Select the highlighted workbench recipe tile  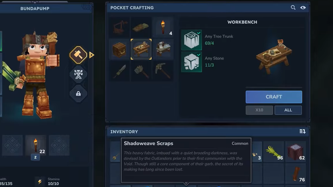pyautogui.click(x=141, y=49)
